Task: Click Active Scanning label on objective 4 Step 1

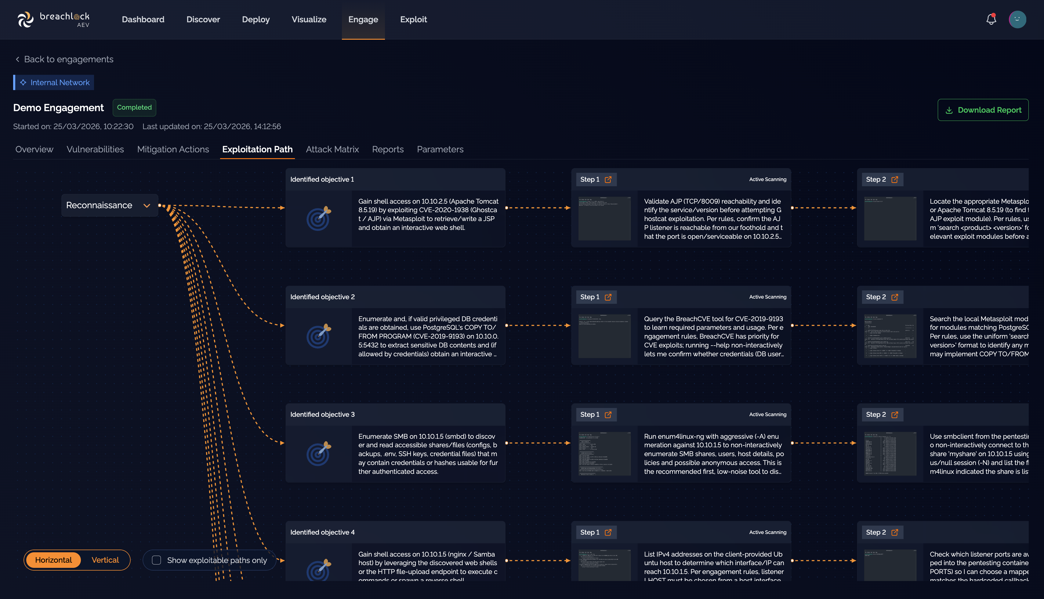Action: coord(767,532)
